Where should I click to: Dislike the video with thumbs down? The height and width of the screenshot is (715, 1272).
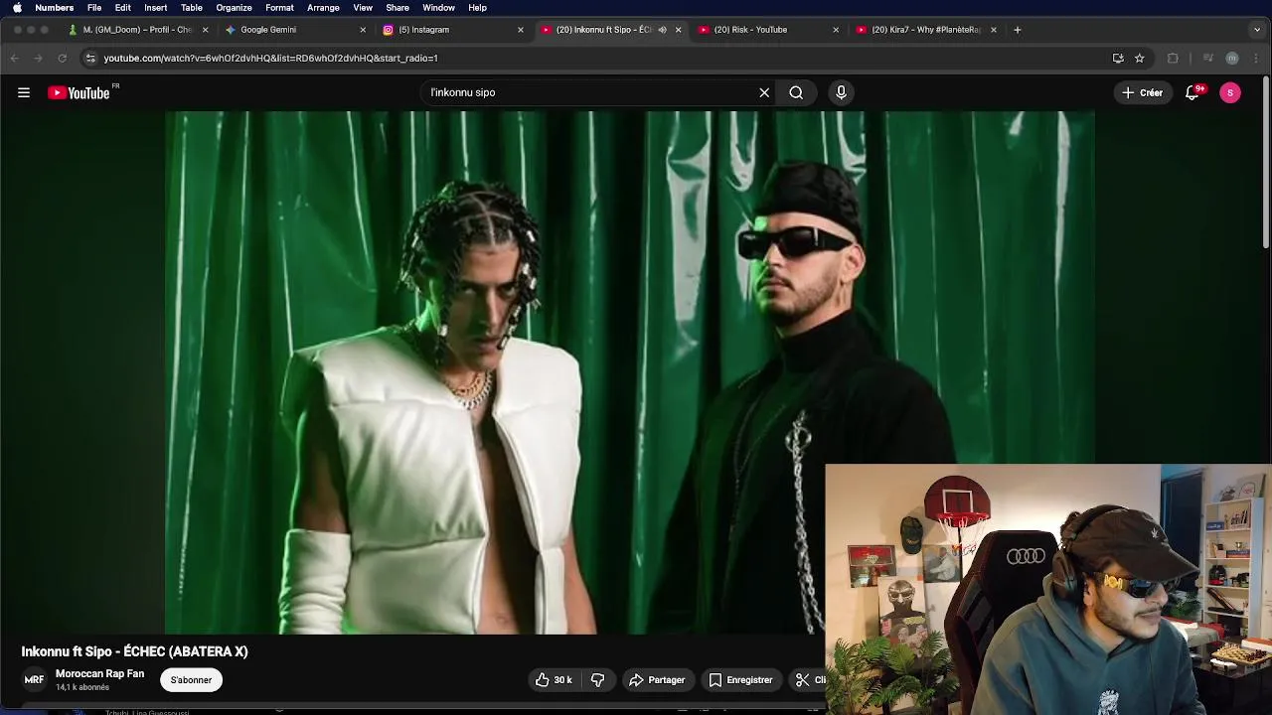(598, 680)
